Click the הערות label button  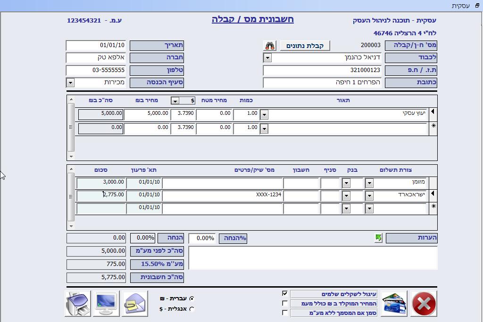(411, 238)
